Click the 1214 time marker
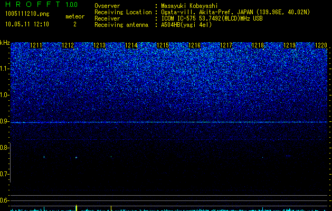The image size is (332, 211). tap(131, 45)
